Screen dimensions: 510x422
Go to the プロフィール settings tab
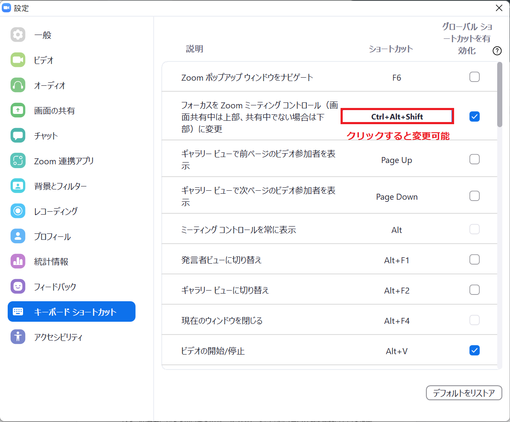point(52,236)
